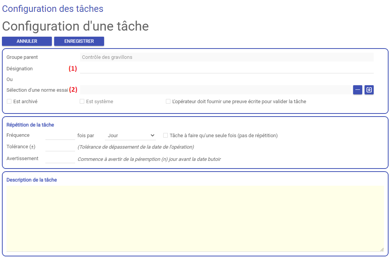Click the "Description de la tâche" heading

(x=32, y=180)
